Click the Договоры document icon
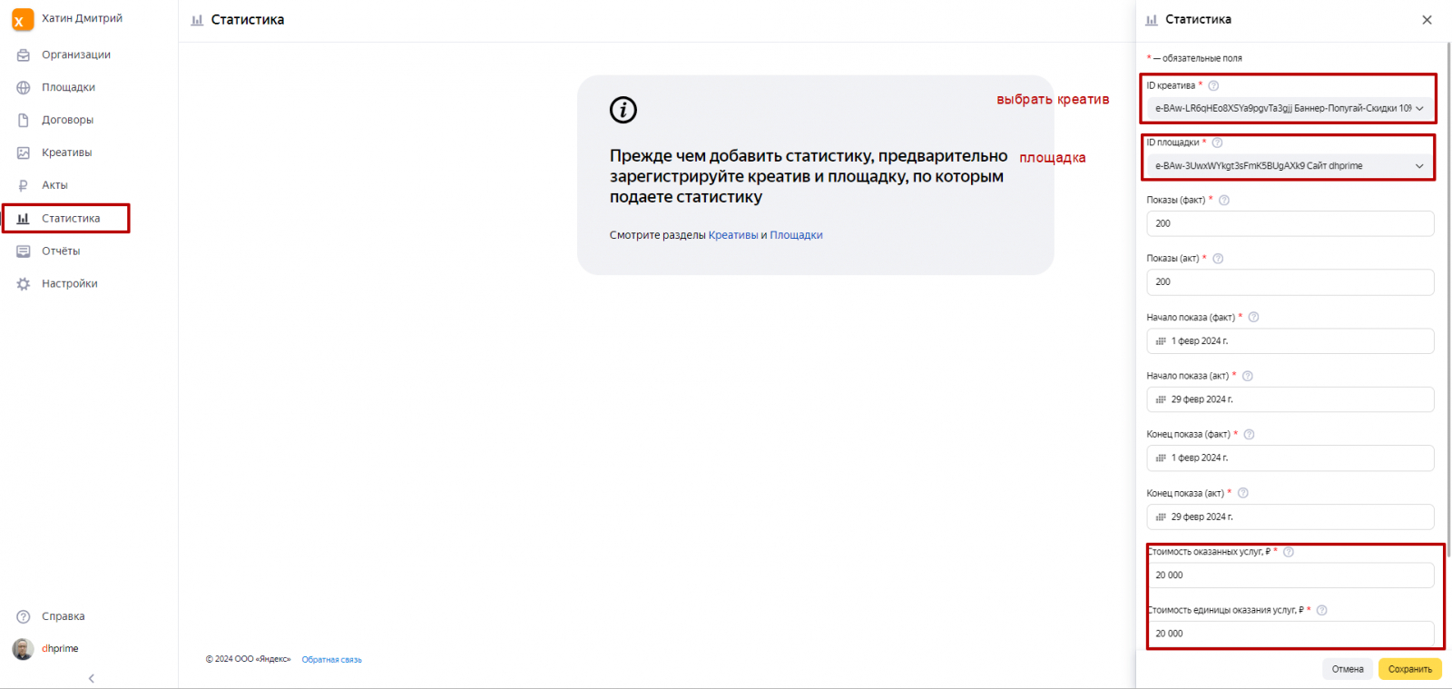This screenshot has width=1452, height=689. (x=24, y=121)
